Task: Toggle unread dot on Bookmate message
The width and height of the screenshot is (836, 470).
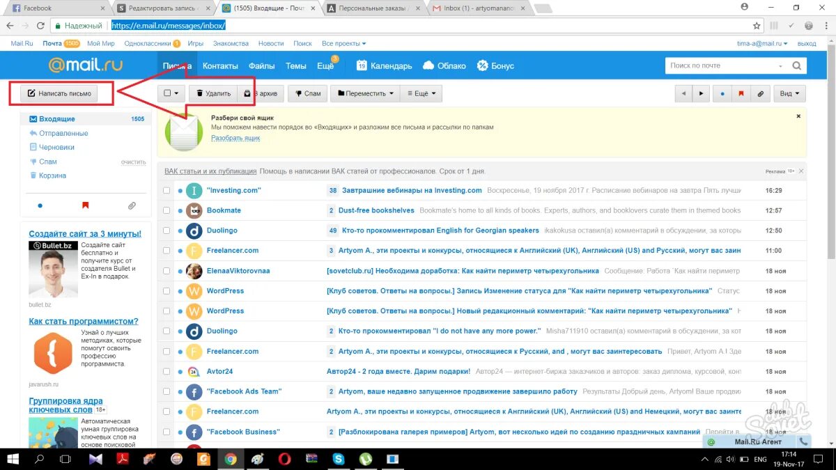Action: tap(180, 210)
